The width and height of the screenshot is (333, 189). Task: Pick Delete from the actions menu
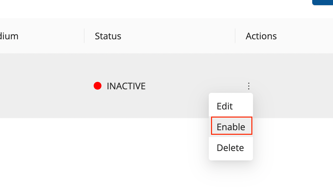point(230,148)
